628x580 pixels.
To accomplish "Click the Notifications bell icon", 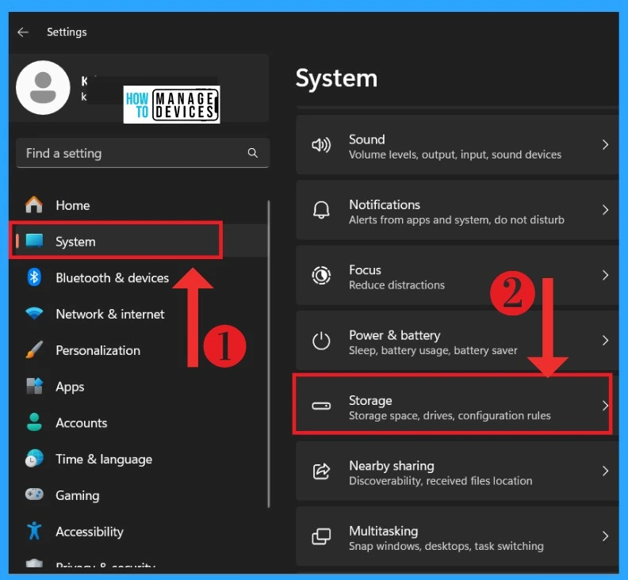I will (x=321, y=210).
